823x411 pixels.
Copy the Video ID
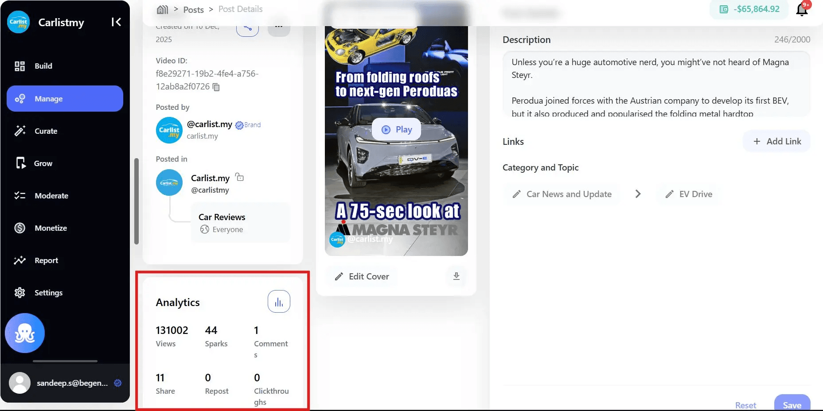click(216, 87)
